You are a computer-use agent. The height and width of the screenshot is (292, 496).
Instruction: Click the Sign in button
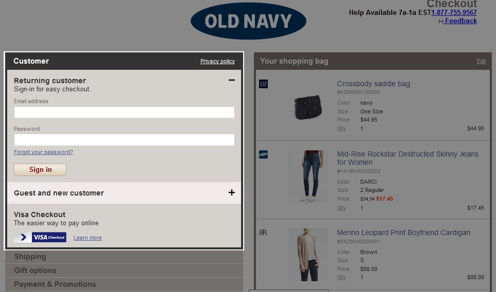coord(40,169)
